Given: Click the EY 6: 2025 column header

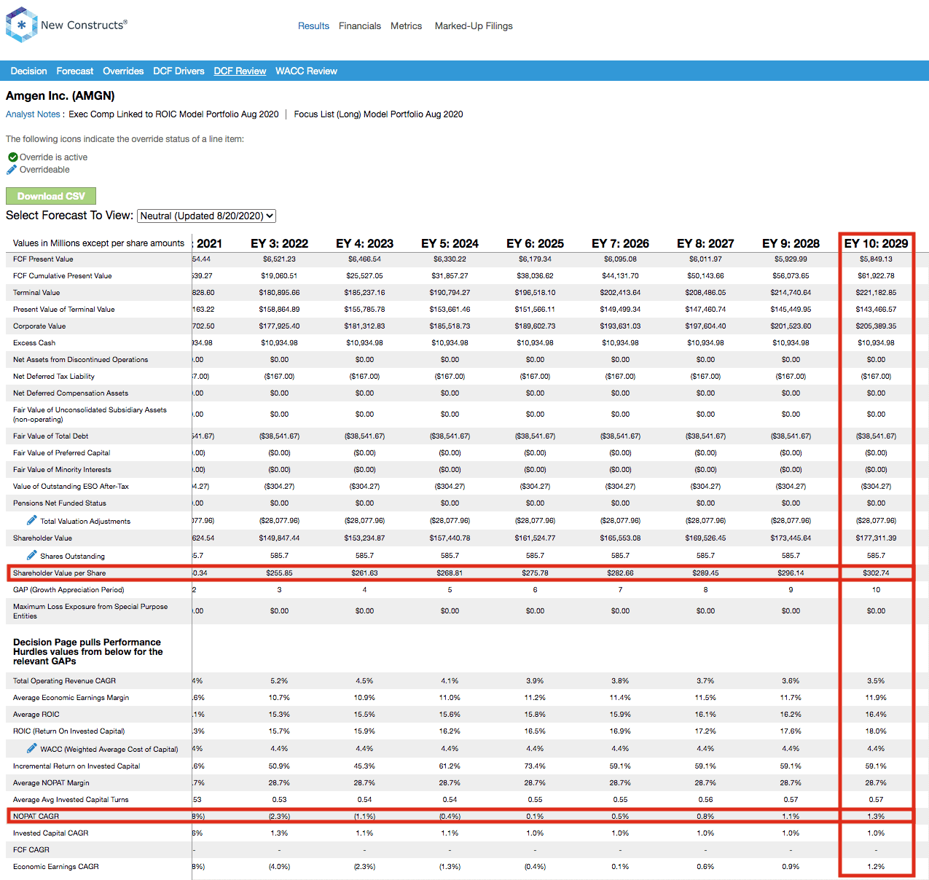Looking at the screenshot, I should click(x=535, y=243).
